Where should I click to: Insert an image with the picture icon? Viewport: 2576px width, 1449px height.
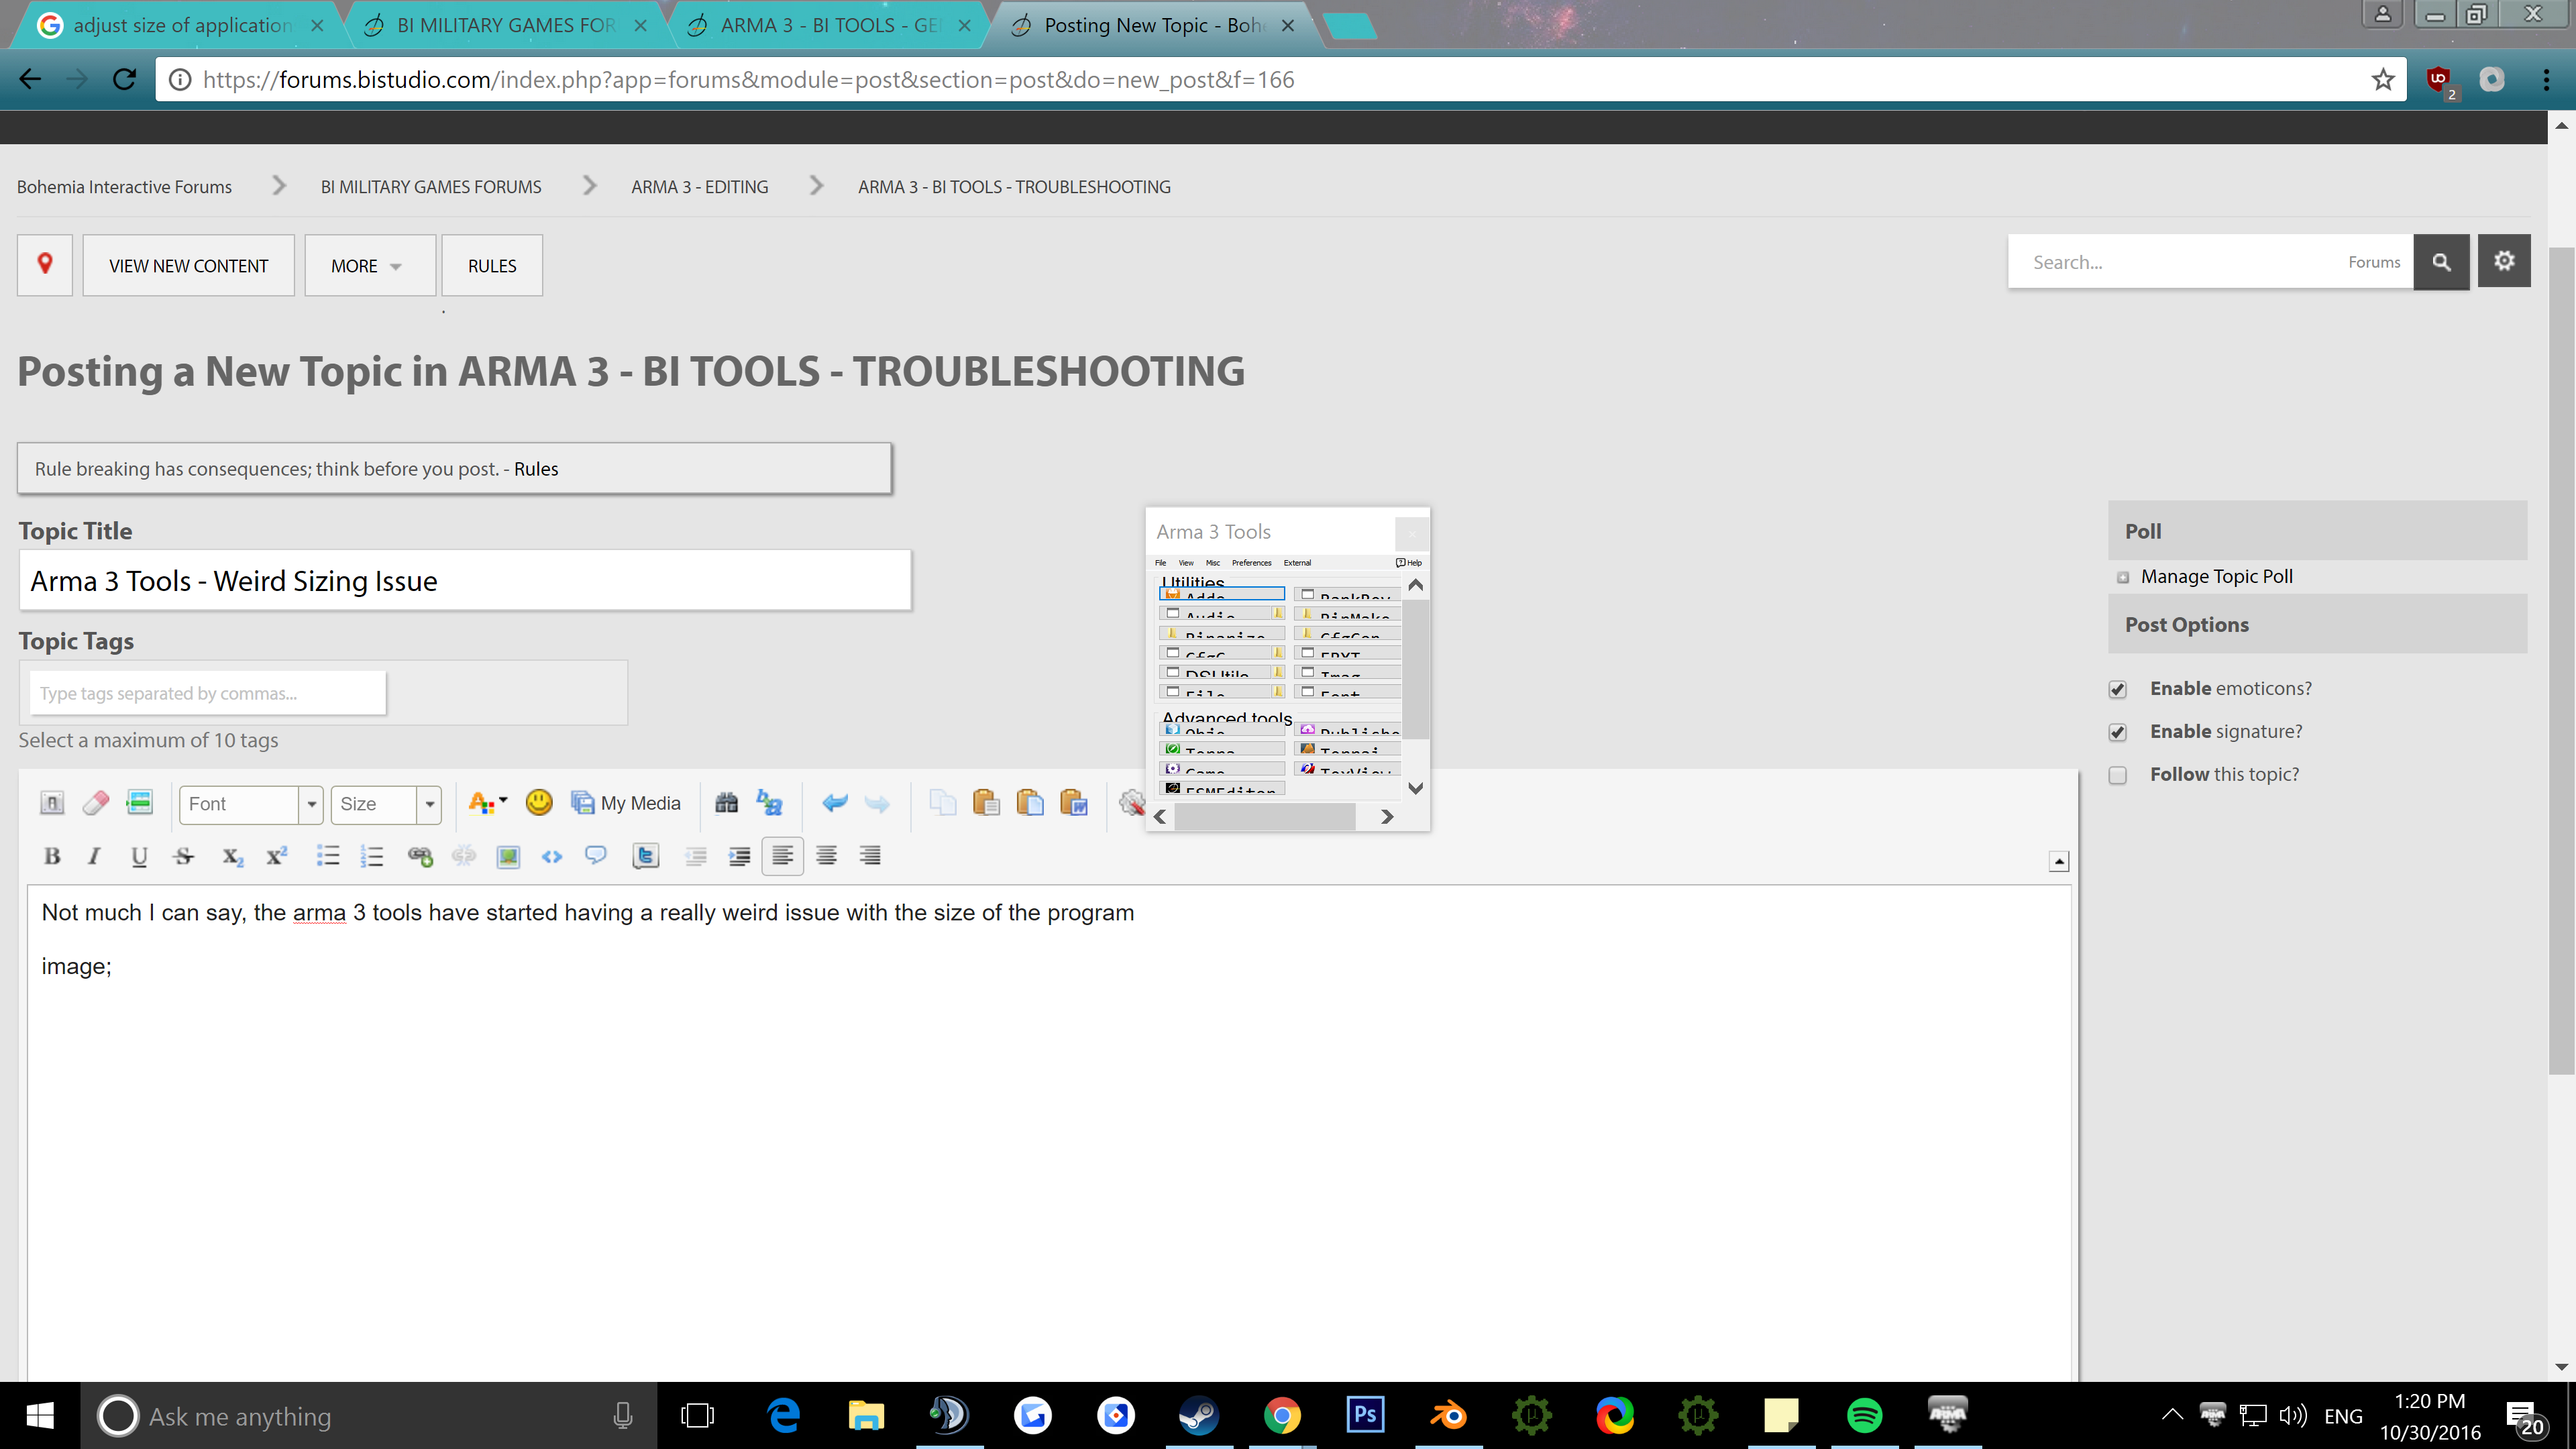click(508, 856)
